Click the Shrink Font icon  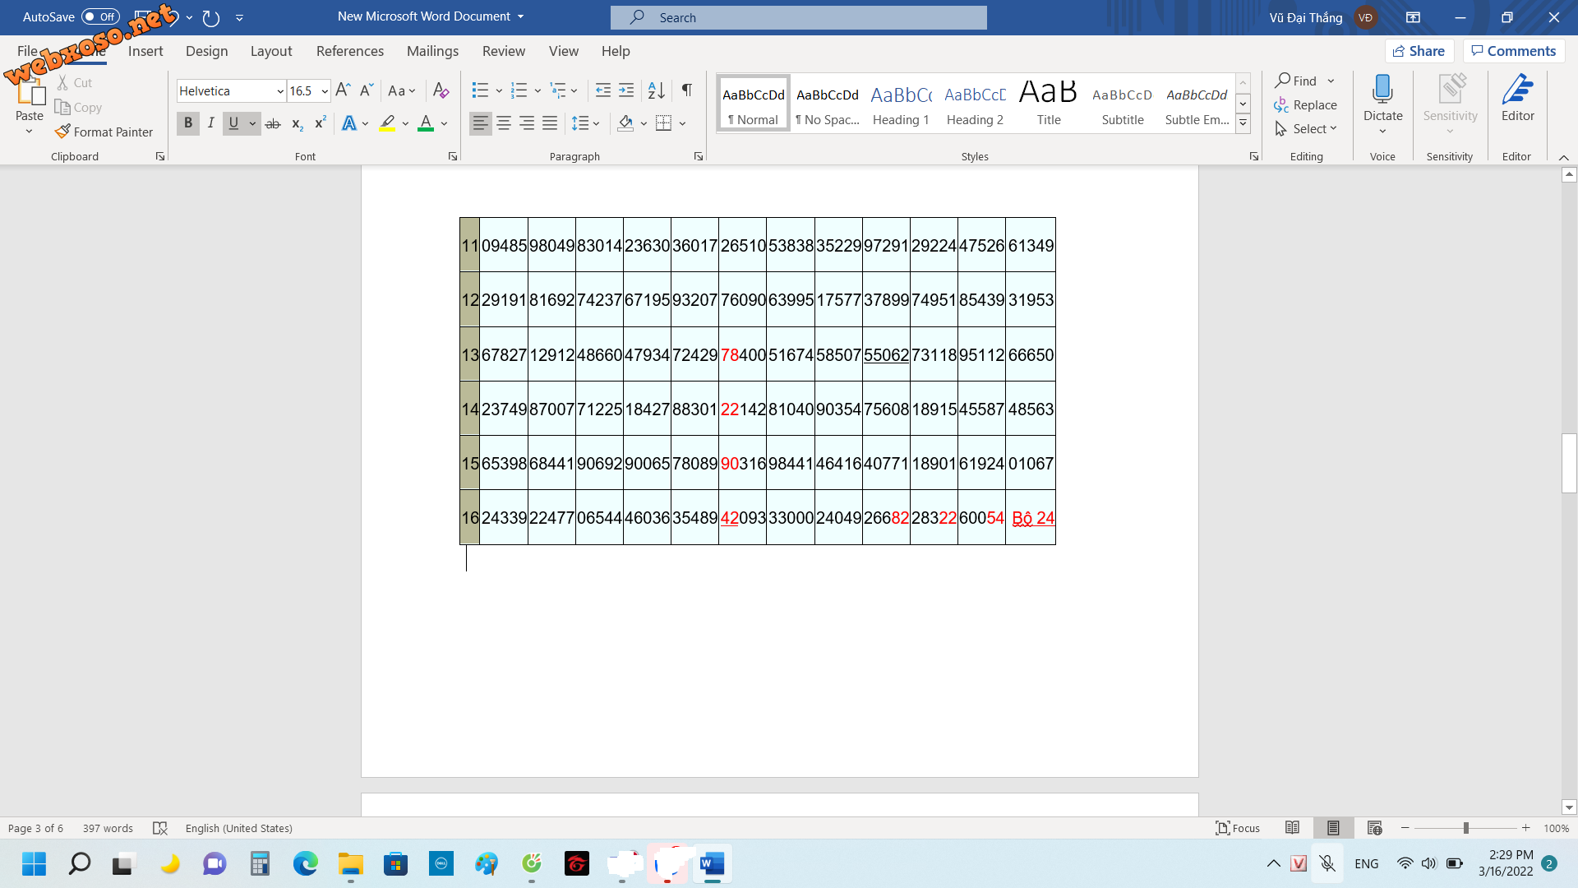click(367, 90)
